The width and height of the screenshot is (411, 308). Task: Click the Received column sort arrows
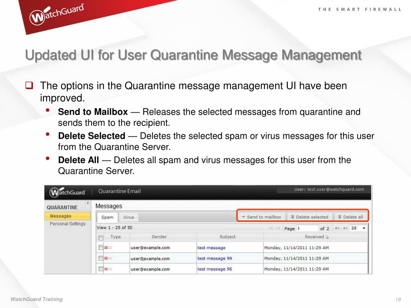pyautogui.click(x=328, y=237)
